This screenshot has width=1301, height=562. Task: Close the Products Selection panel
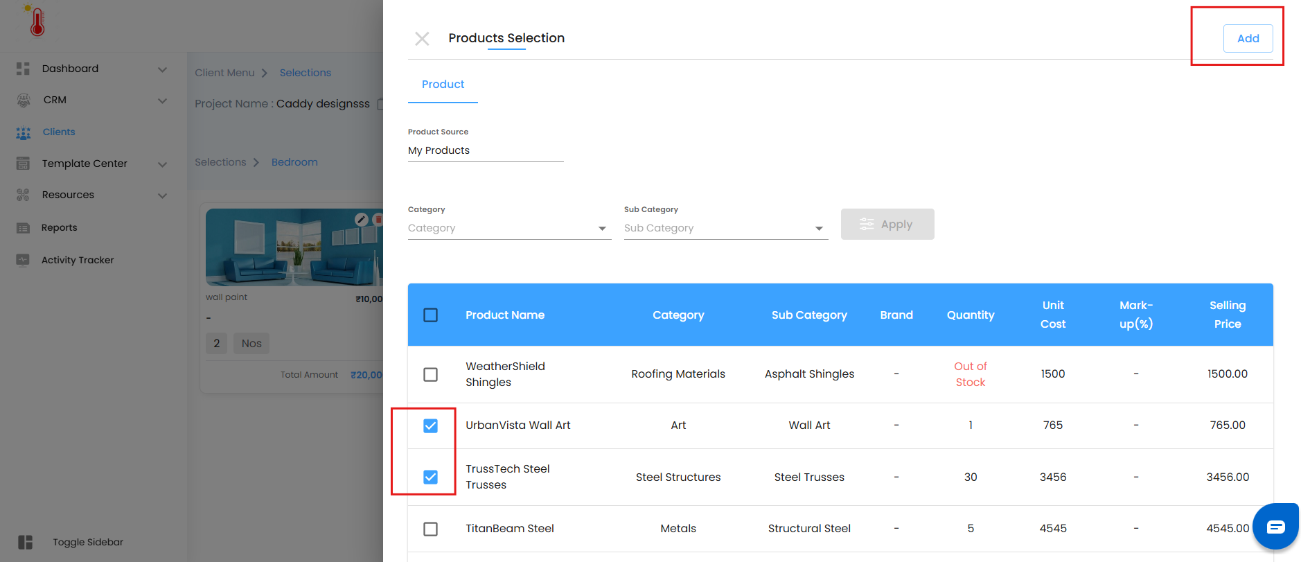pos(422,39)
